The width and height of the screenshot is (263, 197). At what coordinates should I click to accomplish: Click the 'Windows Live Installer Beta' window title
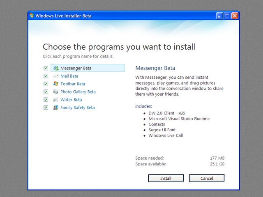pos(63,16)
